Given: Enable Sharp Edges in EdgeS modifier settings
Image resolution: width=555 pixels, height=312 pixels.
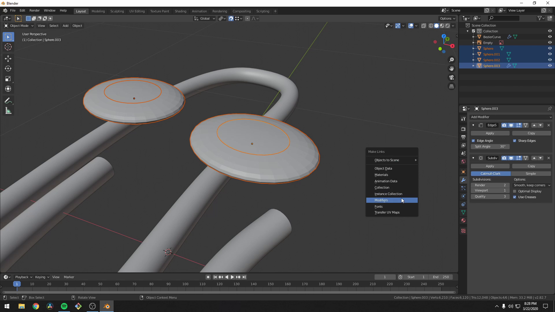Looking at the screenshot, I should point(515,141).
